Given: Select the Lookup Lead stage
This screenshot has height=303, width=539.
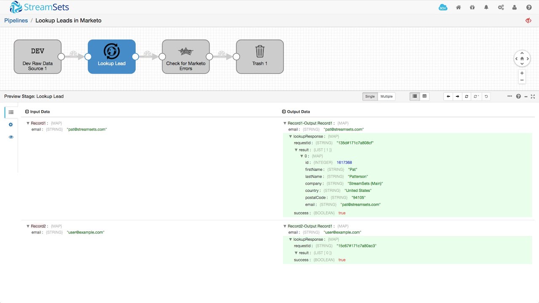Looking at the screenshot, I should tap(112, 56).
